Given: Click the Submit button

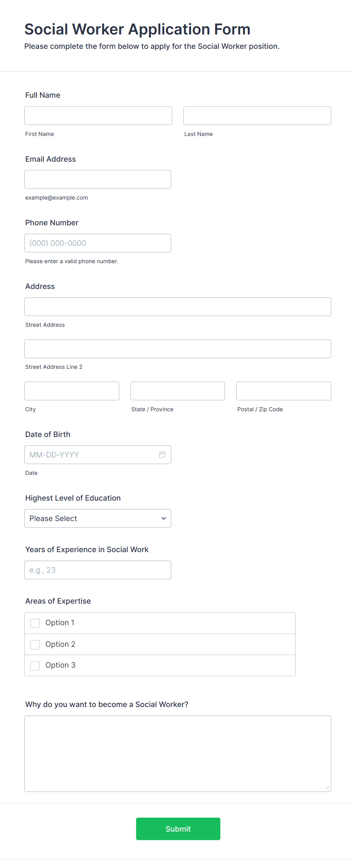Looking at the screenshot, I should tap(178, 829).
